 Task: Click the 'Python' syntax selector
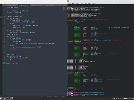[x=63, y=96]
